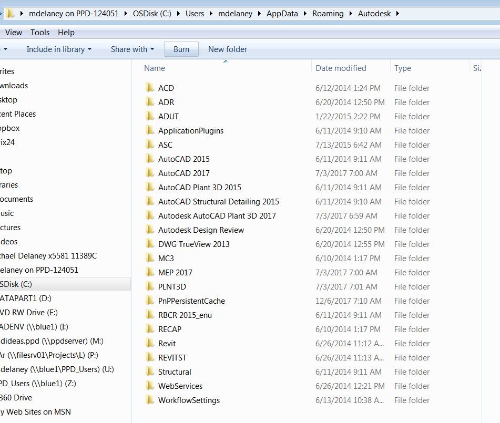Click the WorkflowSettings folder icon
The image size is (500, 423).
(149, 400)
